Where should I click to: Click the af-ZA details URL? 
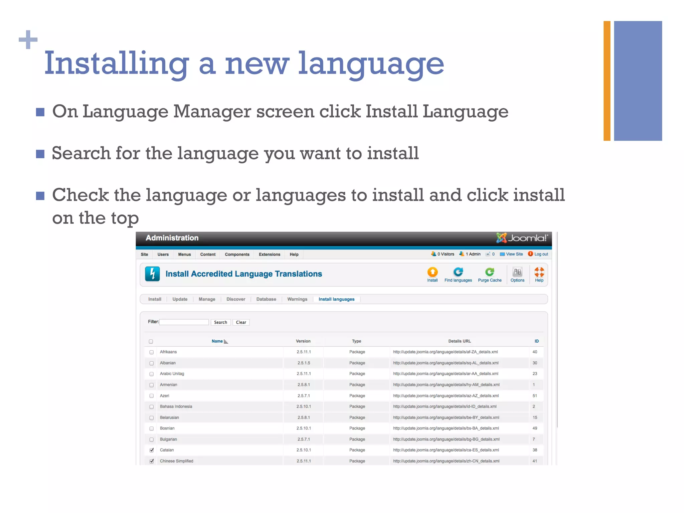445,352
